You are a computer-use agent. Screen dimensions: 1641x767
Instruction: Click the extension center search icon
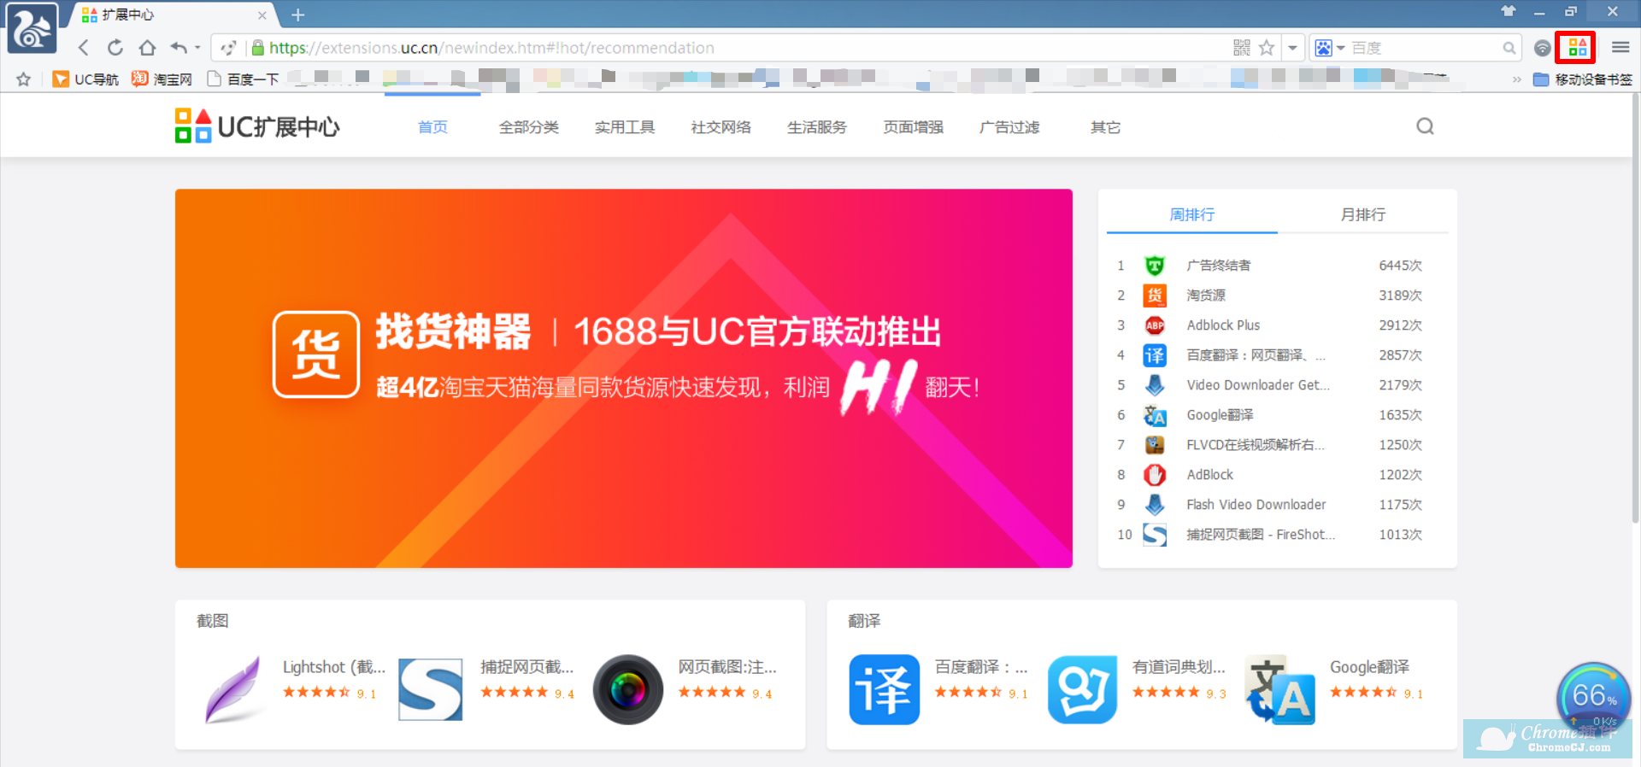(1425, 126)
